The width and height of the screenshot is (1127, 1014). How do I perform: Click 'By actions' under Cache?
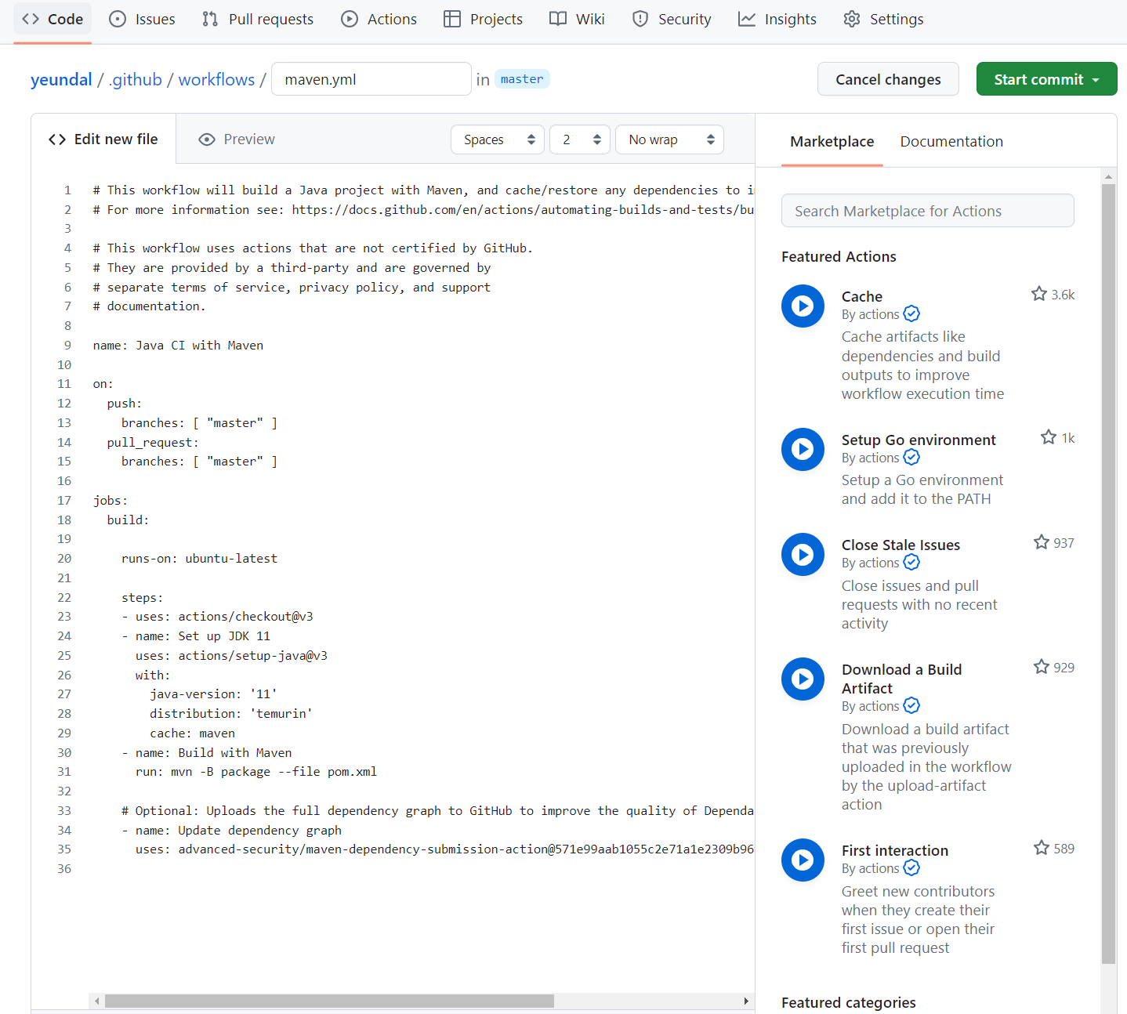coord(870,314)
